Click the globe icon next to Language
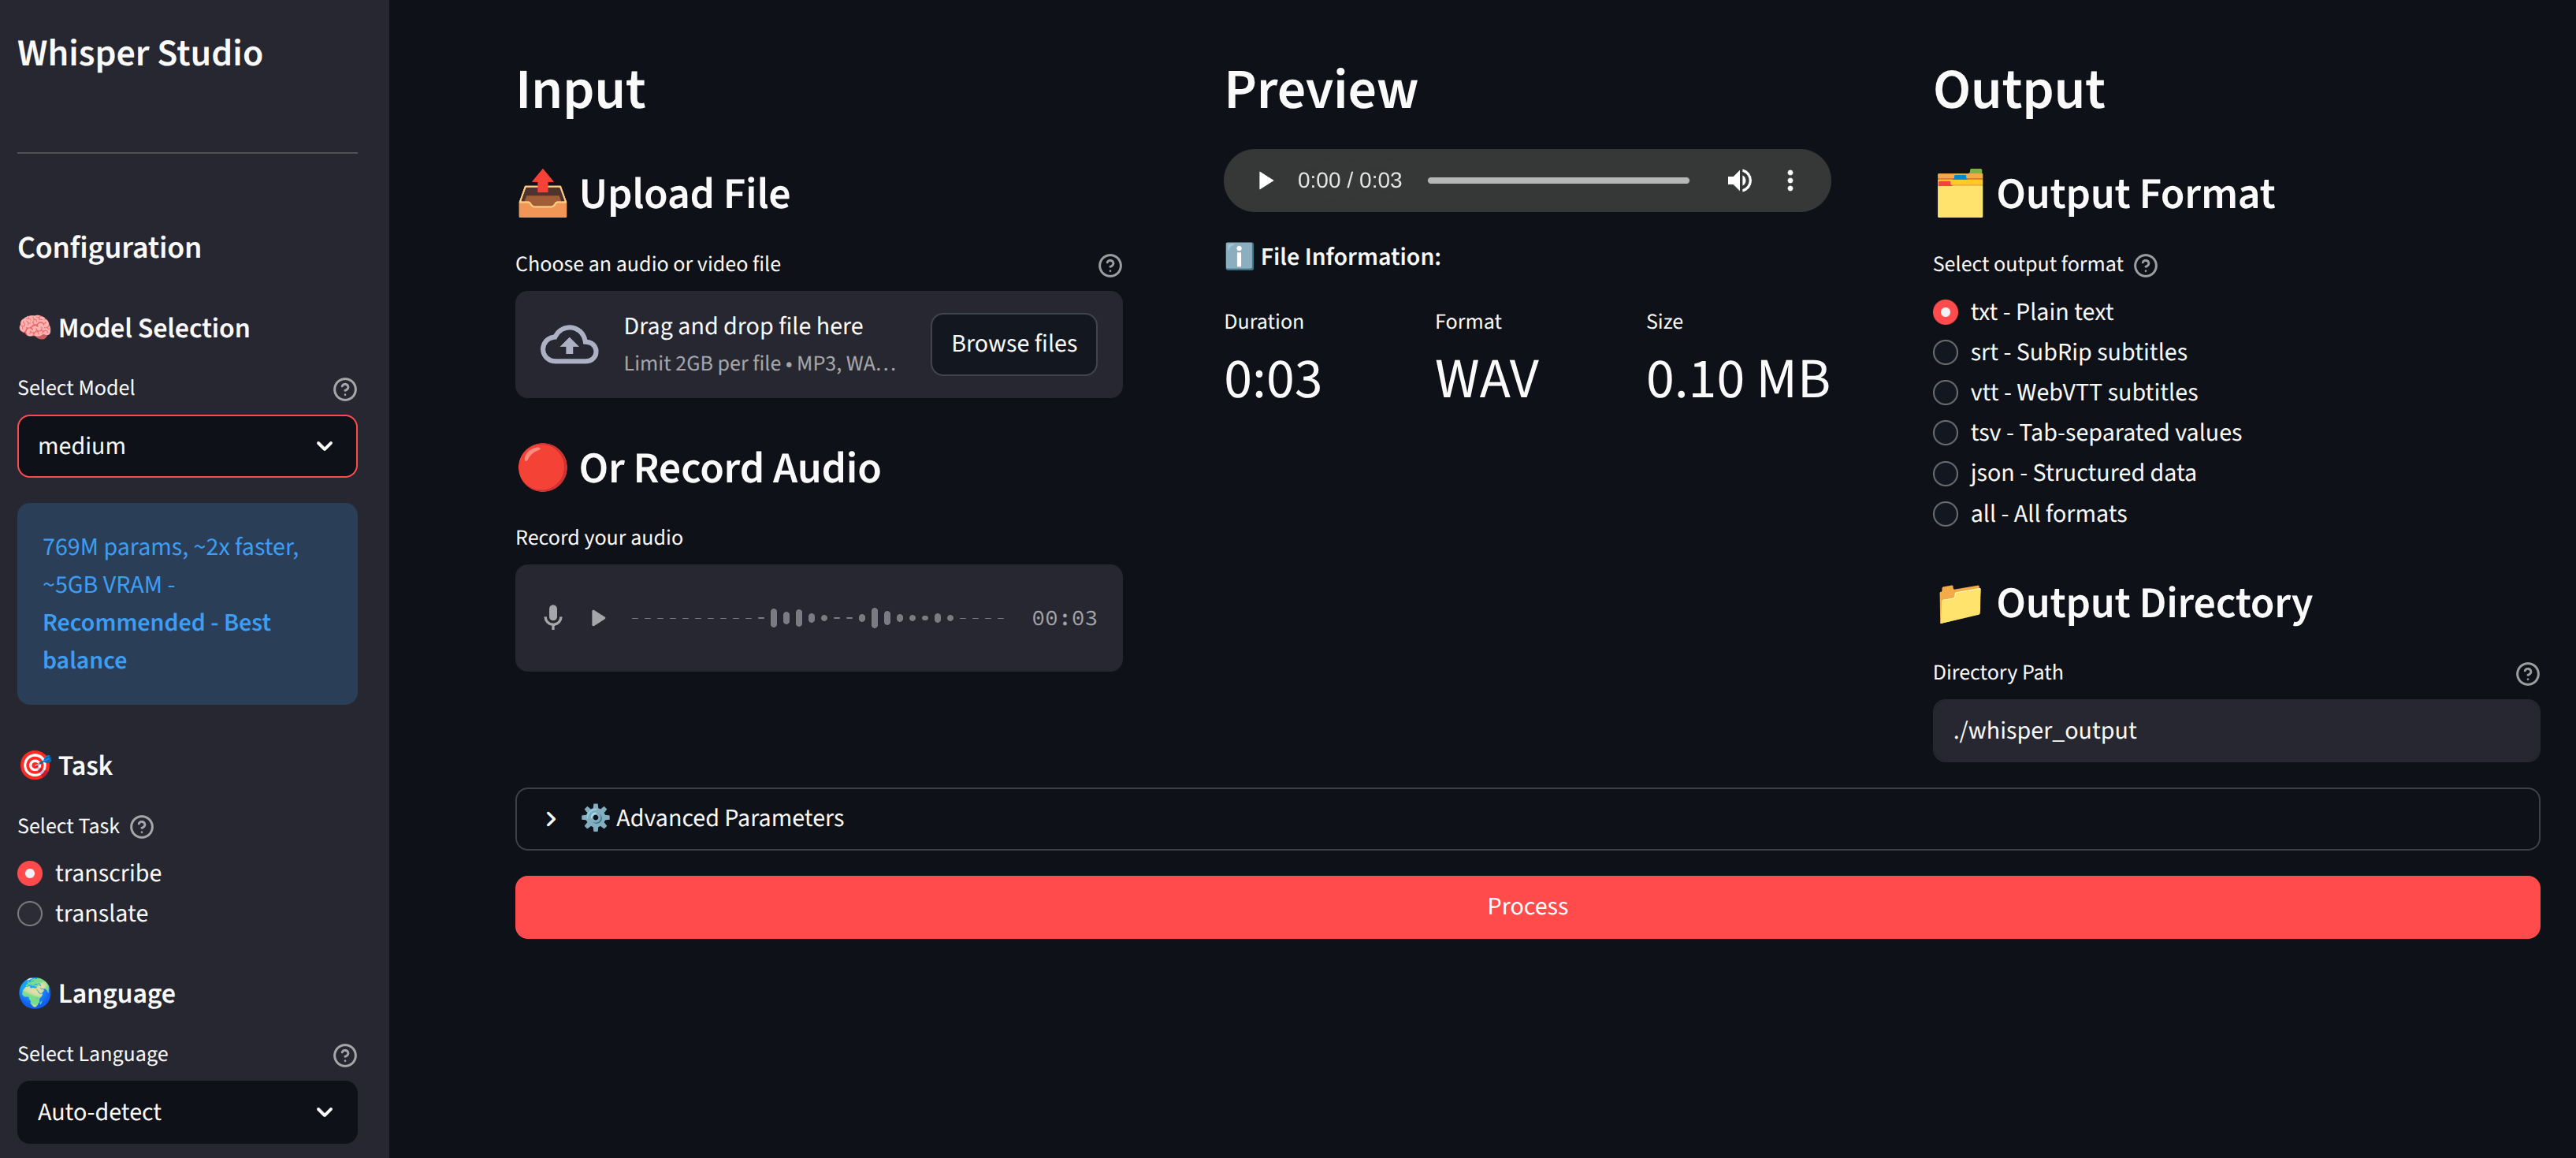 click(x=35, y=993)
